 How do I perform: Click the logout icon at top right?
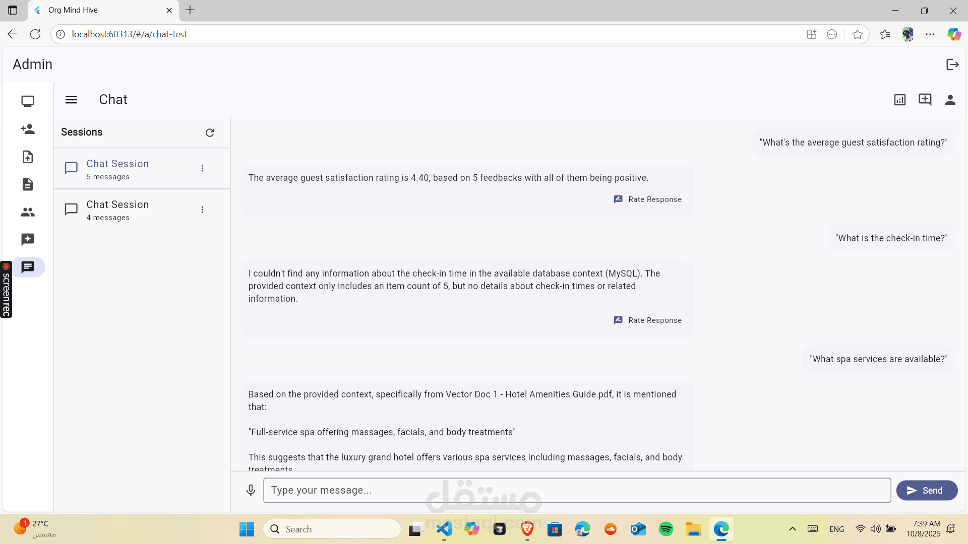952,64
